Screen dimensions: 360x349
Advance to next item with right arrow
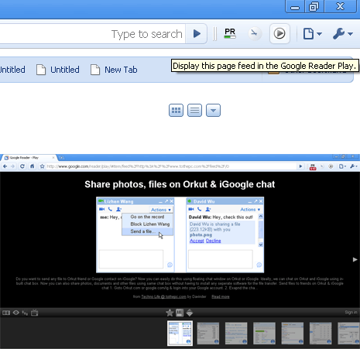pos(355,259)
